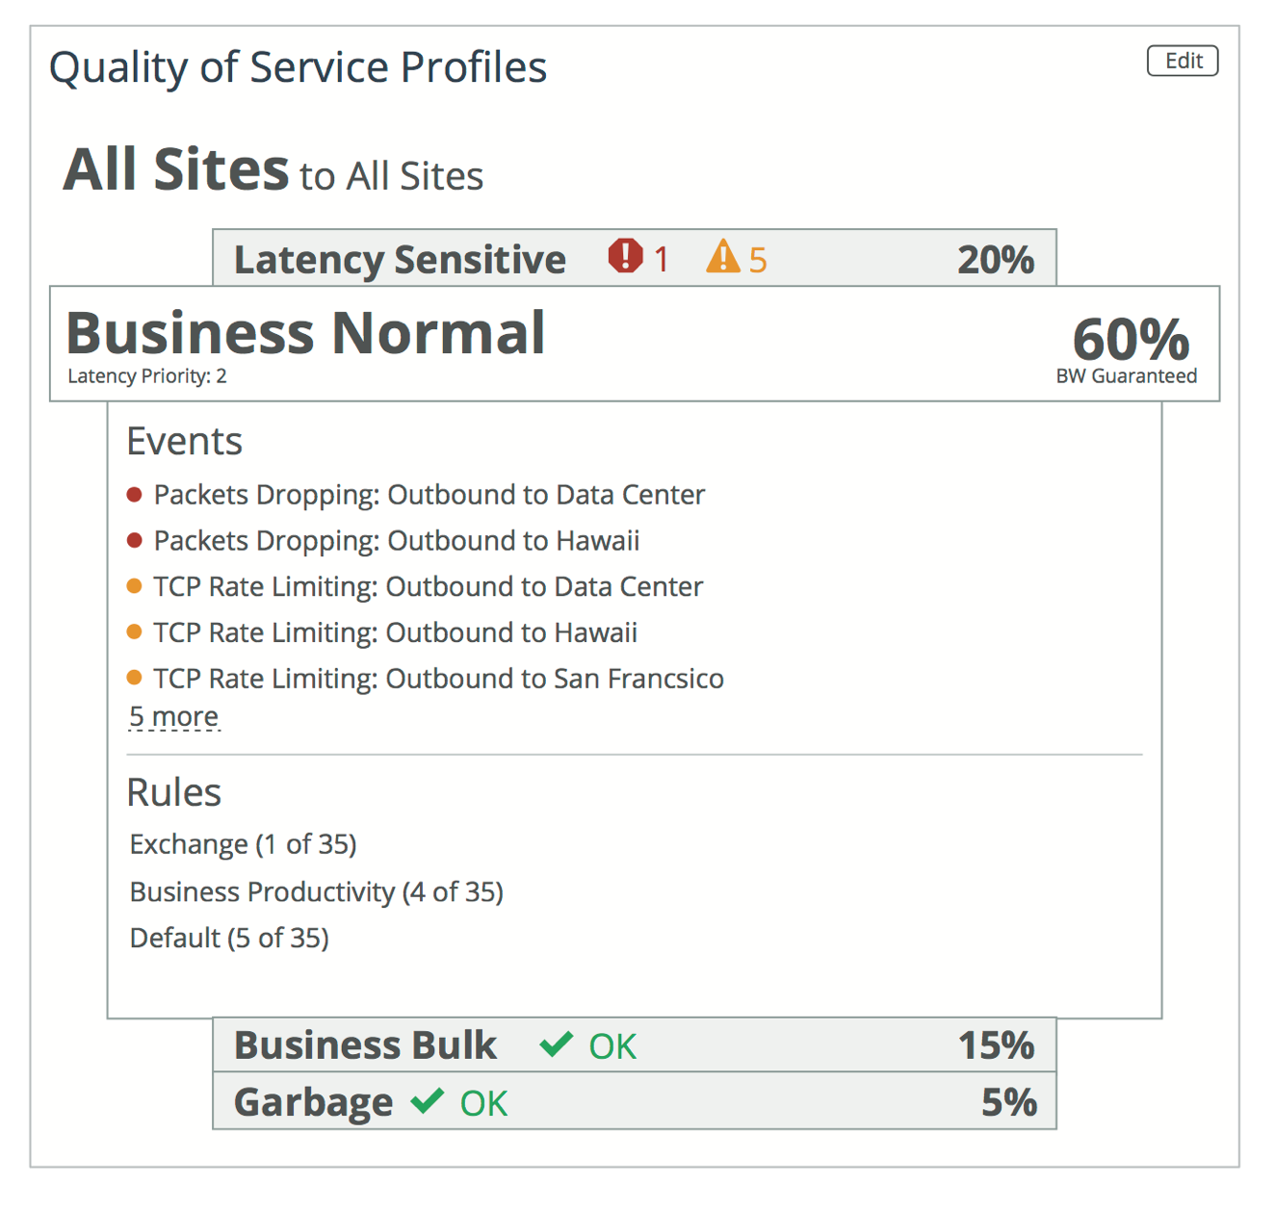Expand the Garbage profile row
Screen dimensions: 1275x1211
(314, 1102)
